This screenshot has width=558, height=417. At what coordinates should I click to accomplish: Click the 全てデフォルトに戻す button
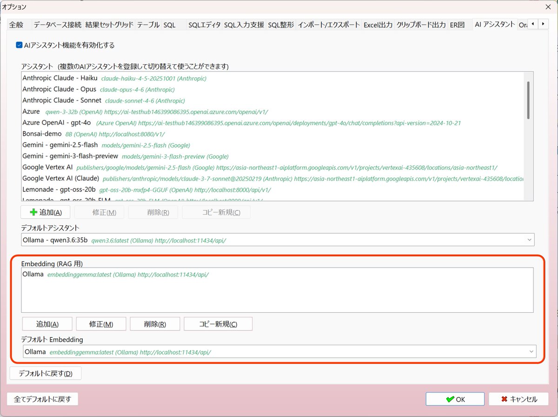[42, 399]
